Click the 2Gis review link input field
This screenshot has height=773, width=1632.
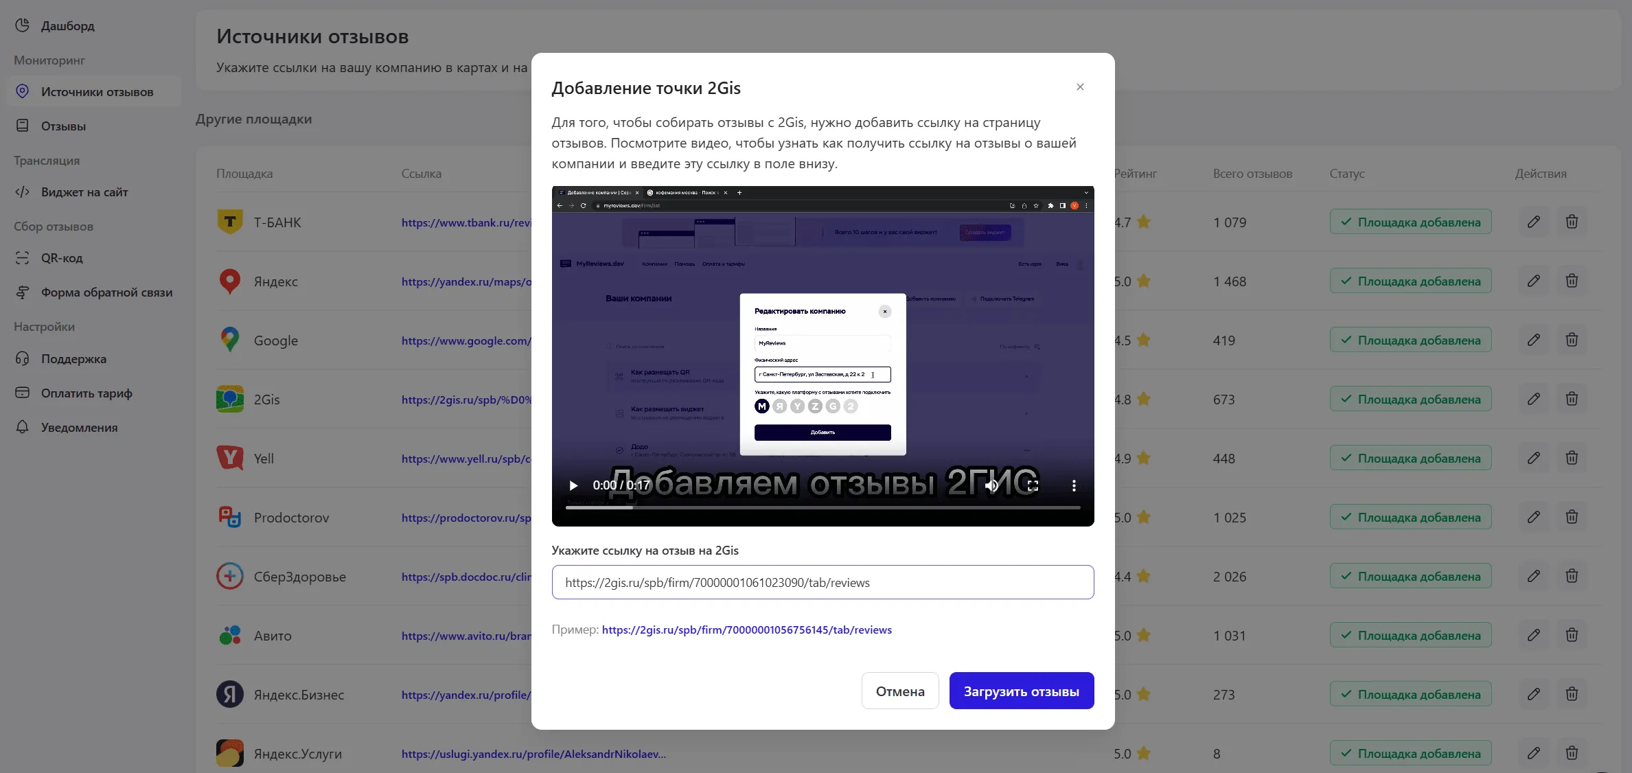click(823, 582)
